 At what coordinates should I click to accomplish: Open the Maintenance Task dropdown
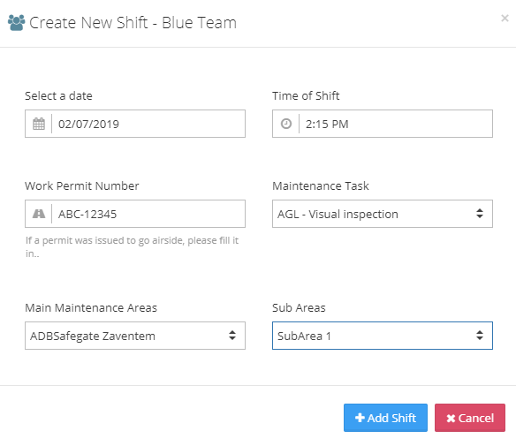tap(382, 214)
